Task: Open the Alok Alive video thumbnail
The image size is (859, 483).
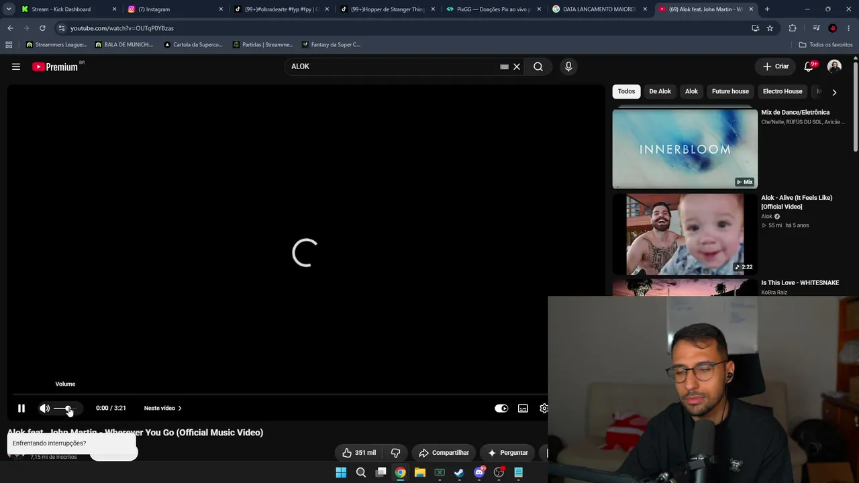Action: tap(685, 235)
